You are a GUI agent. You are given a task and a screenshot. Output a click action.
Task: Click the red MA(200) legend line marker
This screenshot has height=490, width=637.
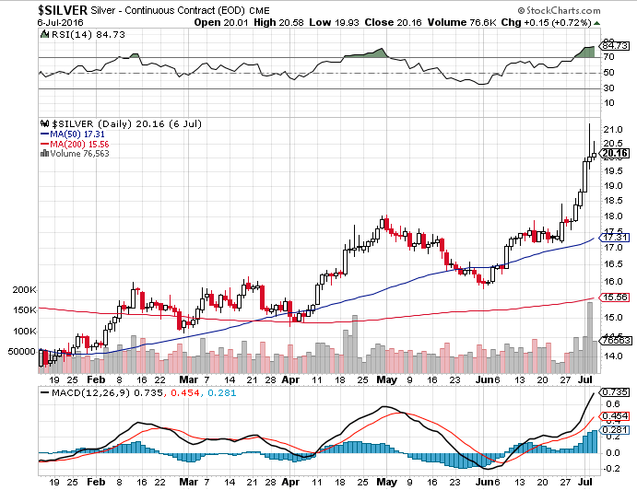41,145
